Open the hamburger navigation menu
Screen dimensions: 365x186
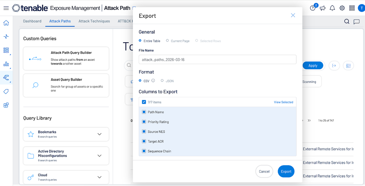[6, 8]
